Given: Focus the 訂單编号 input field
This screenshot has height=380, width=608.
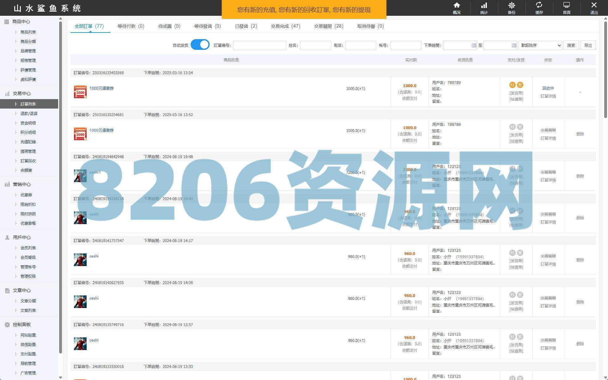Looking at the screenshot, I should (x=259, y=45).
